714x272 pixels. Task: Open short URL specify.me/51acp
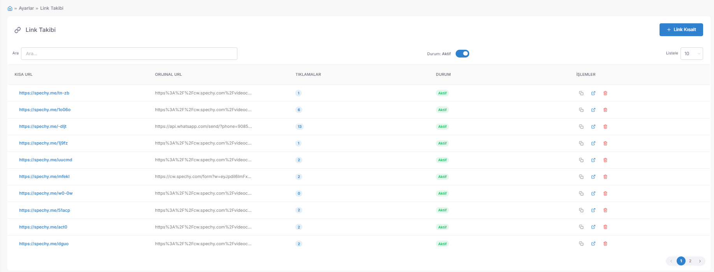point(45,210)
